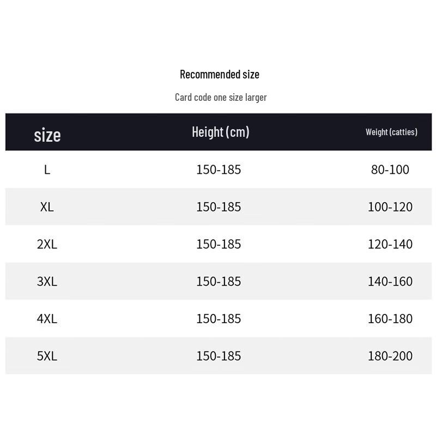Screen dimensions: 436x436
Task: Click the 180-200 weight value
Action: [390, 356]
